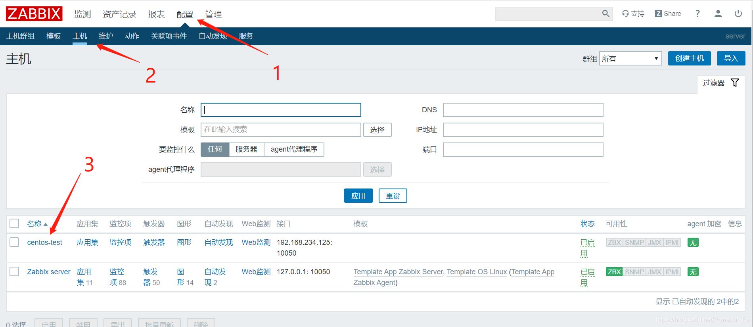Open the 监测 top menu
Image resolution: width=753 pixels, height=327 pixels.
[x=83, y=14]
